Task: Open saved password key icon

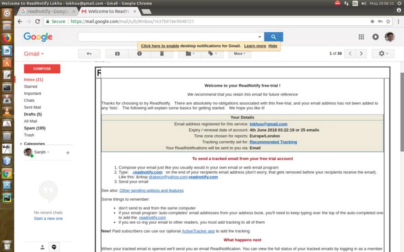Action: tap(380, 21)
